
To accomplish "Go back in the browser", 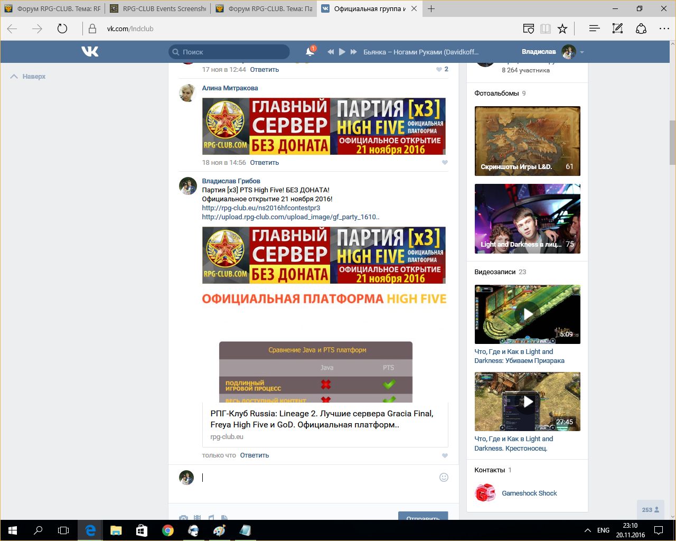I will 12,29.
